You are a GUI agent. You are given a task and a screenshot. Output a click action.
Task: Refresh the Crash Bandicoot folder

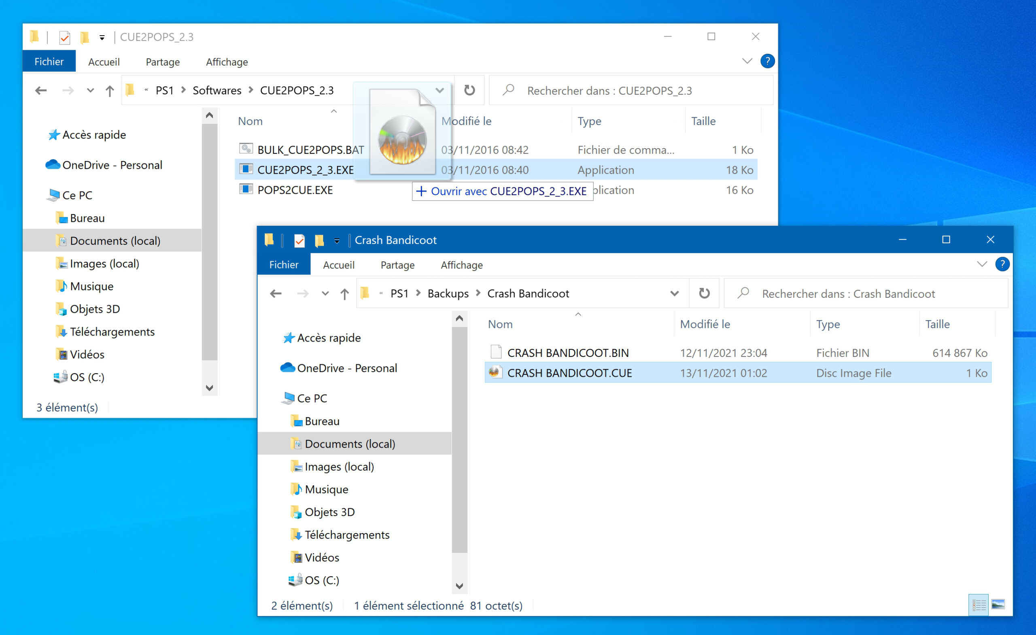pyautogui.click(x=704, y=293)
